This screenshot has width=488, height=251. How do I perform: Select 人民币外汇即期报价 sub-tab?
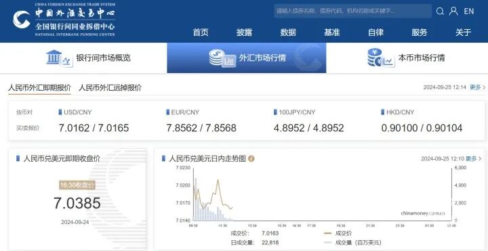tap(39, 87)
